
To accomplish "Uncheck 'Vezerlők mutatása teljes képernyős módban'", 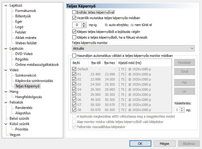I will click(74, 18).
